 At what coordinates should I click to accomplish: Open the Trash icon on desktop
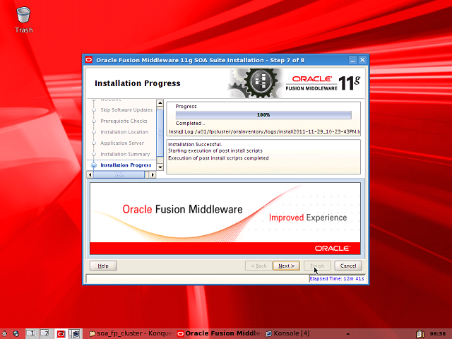pos(23,20)
